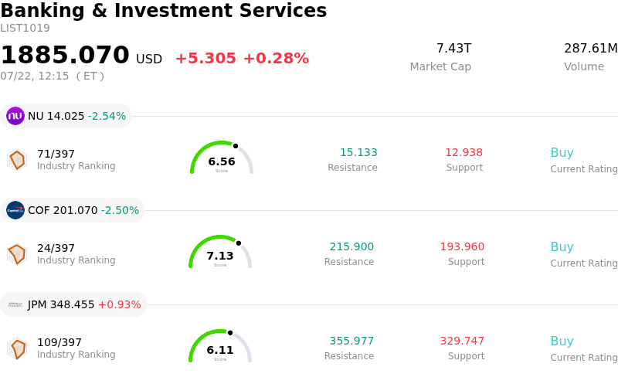Click COF Buy current rating

562,247
